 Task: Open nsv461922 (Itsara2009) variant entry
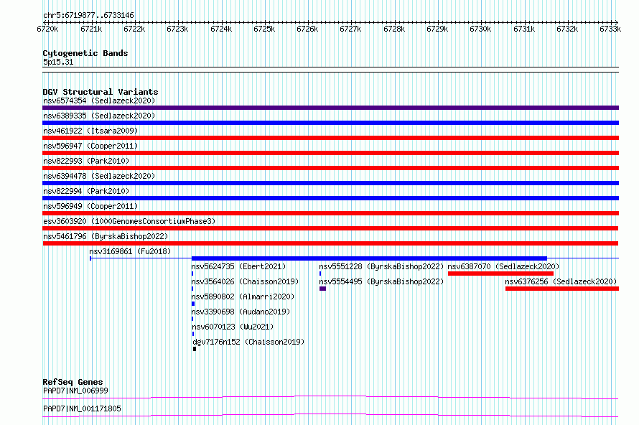(90, 131)
